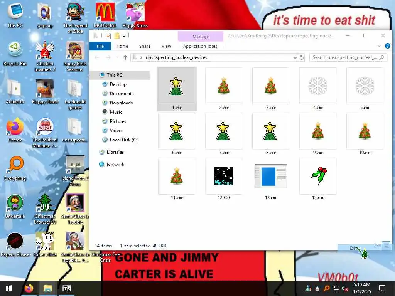The height and width of the screenshot is (296, 395).
Task: Switch to the Home ribbon tab
Action: pos(122,46)
